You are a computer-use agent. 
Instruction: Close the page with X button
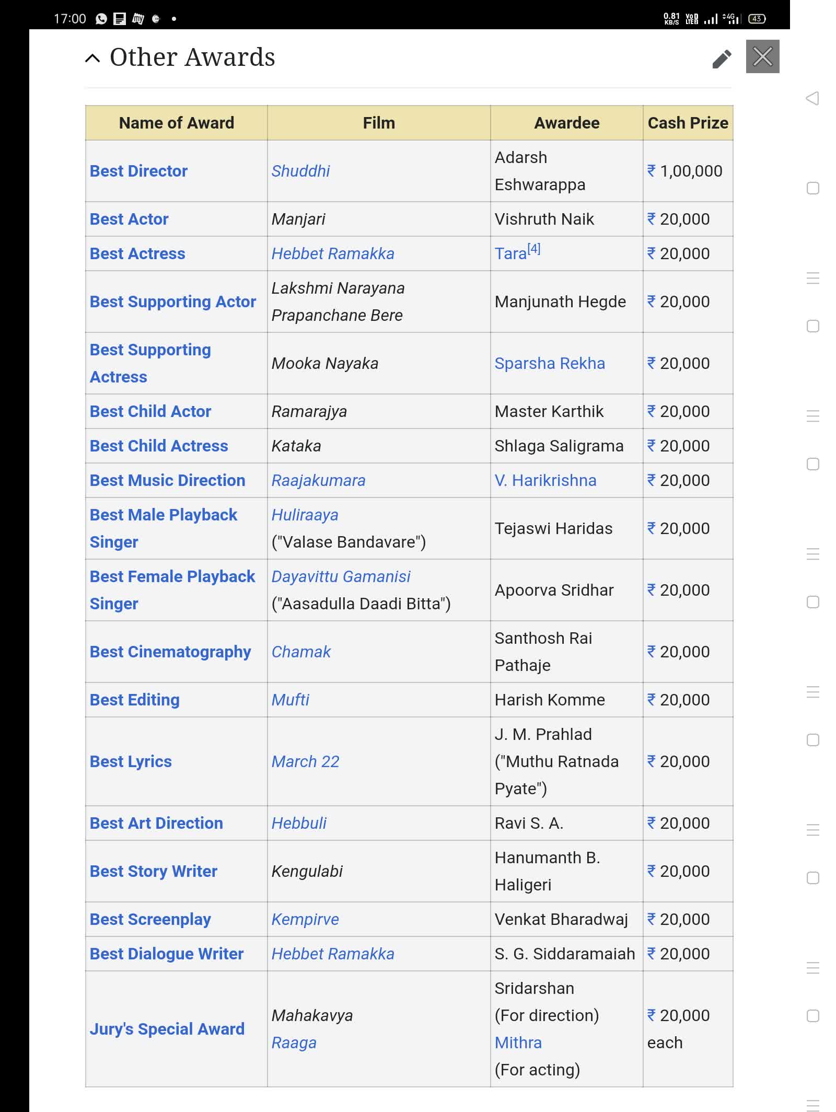pos(762,56)
